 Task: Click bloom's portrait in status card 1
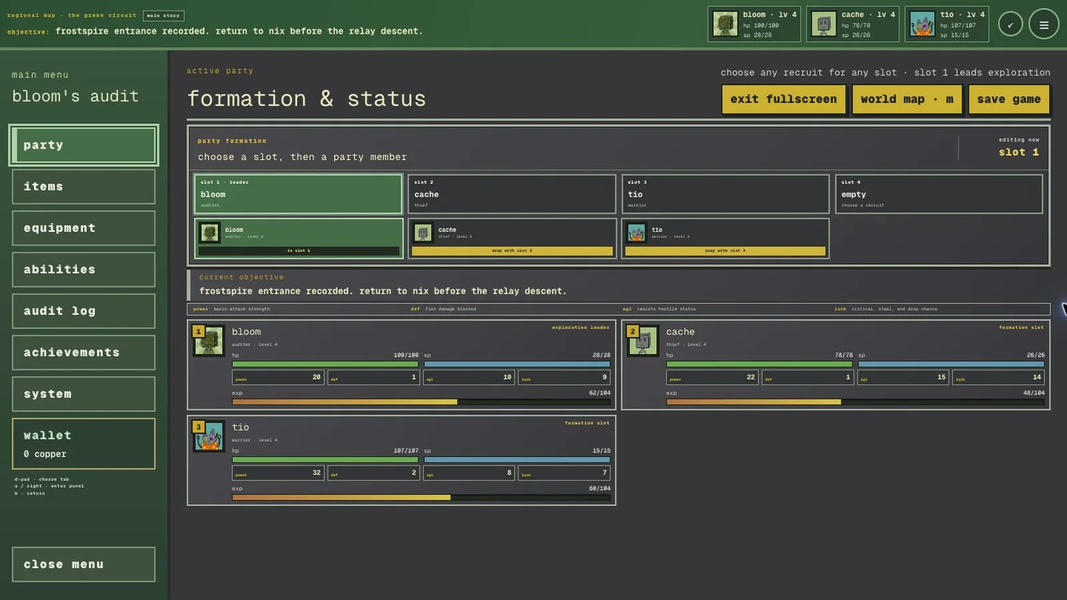(209, 341)
